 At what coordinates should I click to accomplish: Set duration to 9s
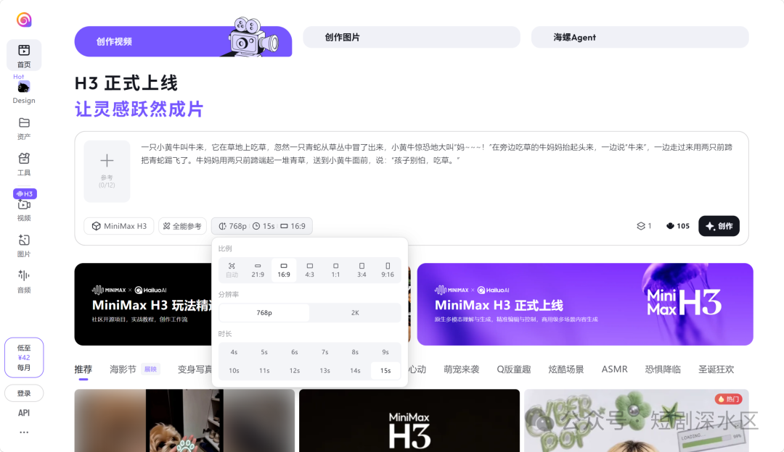coord(385,352)
